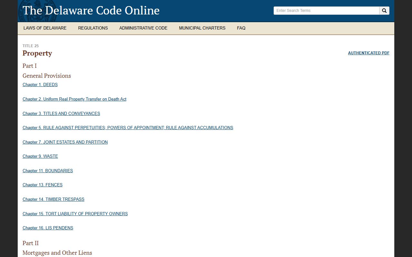Select the TITLE 25 label

tap(31, 46)
